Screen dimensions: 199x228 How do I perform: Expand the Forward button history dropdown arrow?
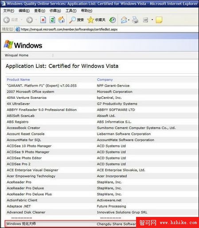tap(36, 20)
